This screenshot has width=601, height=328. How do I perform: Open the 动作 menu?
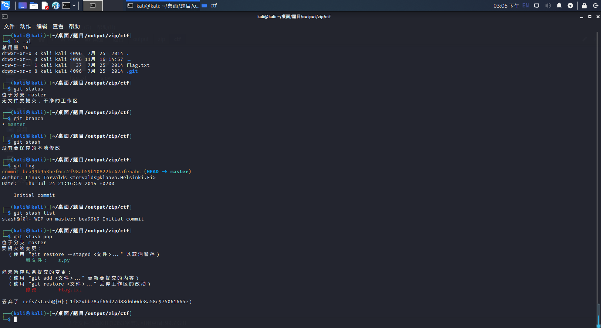pyautogui.click(x=26, y=27)
